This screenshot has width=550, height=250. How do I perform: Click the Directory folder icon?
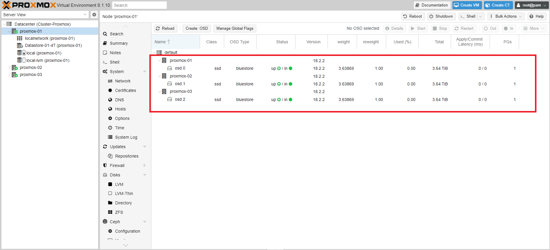tap(110, 203)
